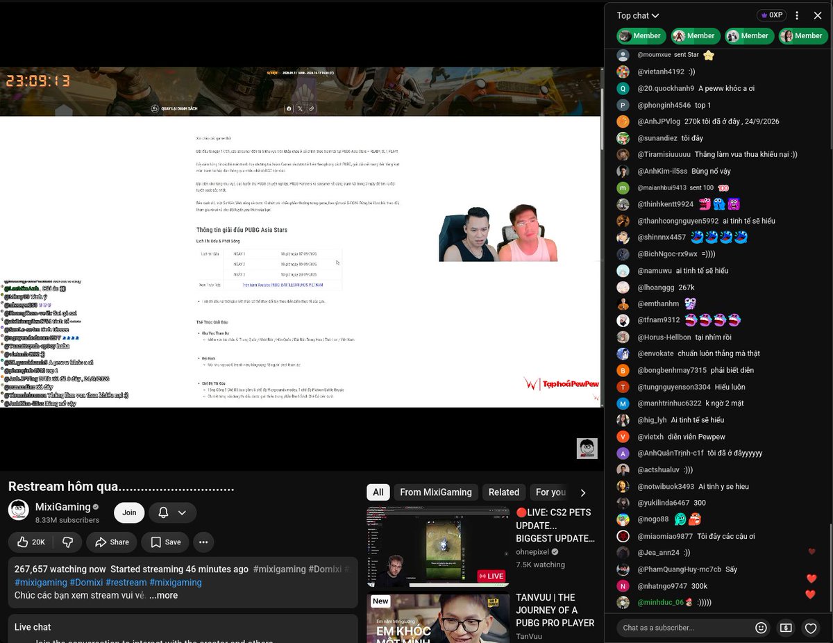Click @phonginh4546's P letter avatar
Screen dimensions: 833x643
pos(623,105)
